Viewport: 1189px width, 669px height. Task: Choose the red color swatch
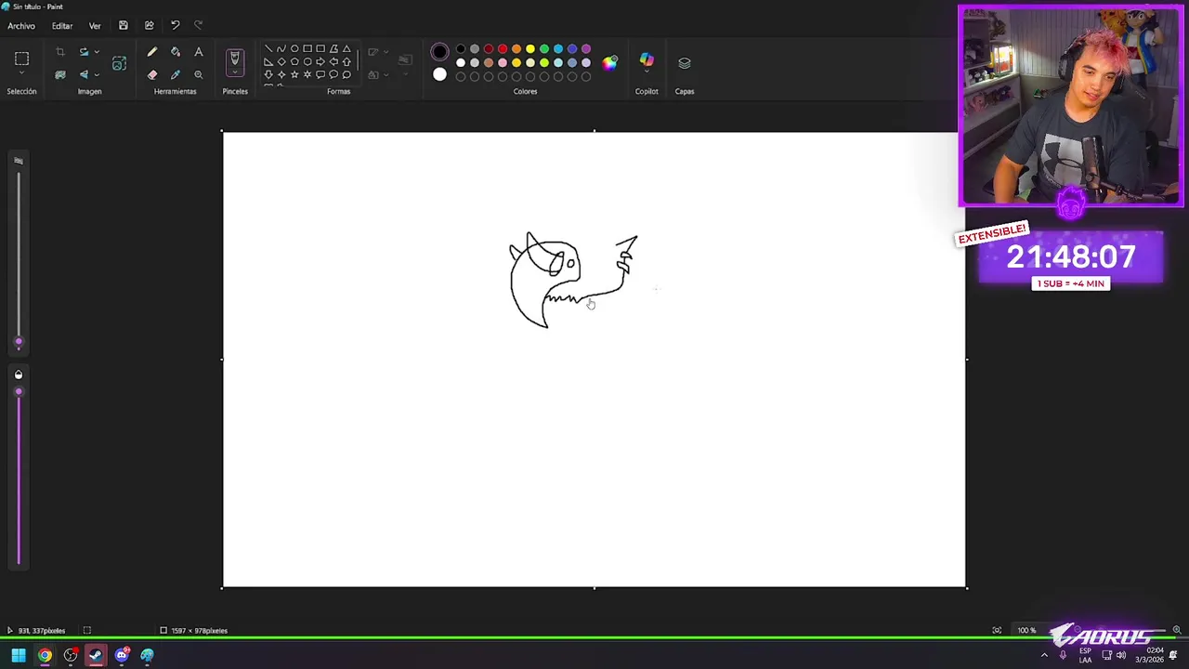tap(503, 49)
